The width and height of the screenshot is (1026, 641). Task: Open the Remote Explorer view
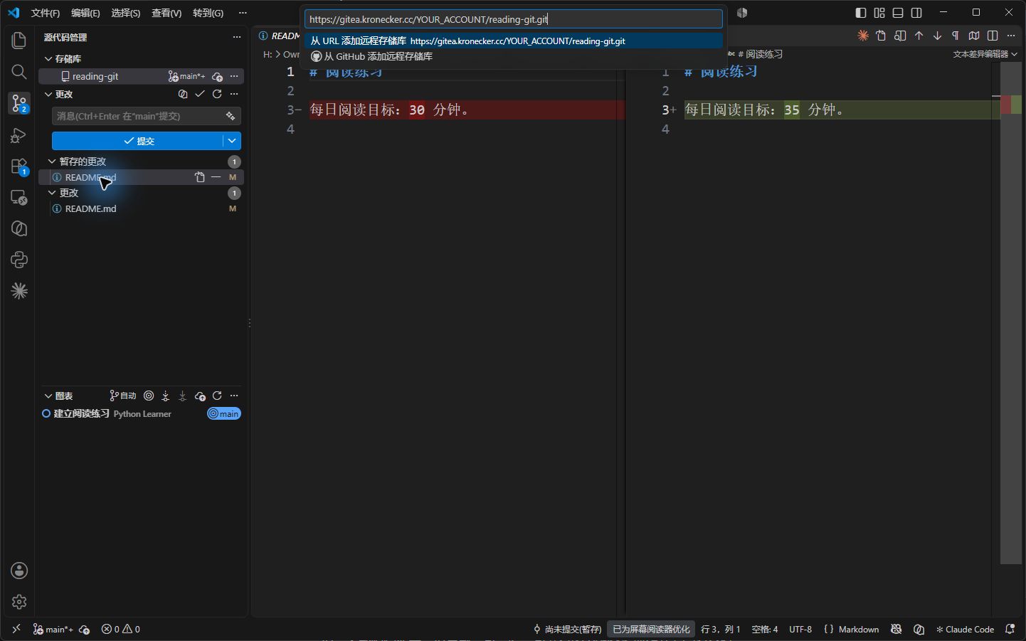tap(19, 198)
